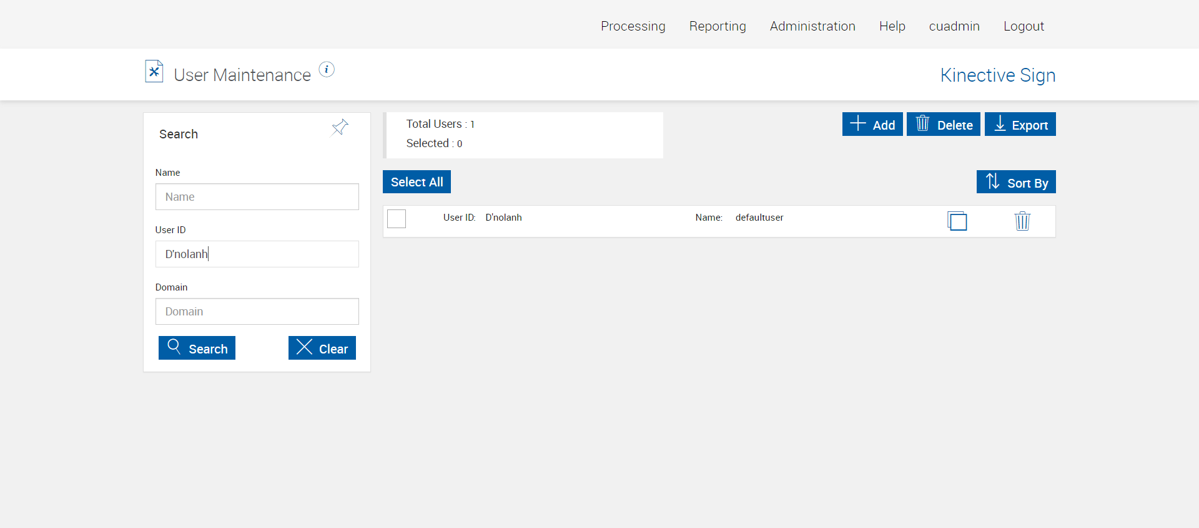
Task: Click the Add user button
Action: pyautogui.click(x=872, y=124)
